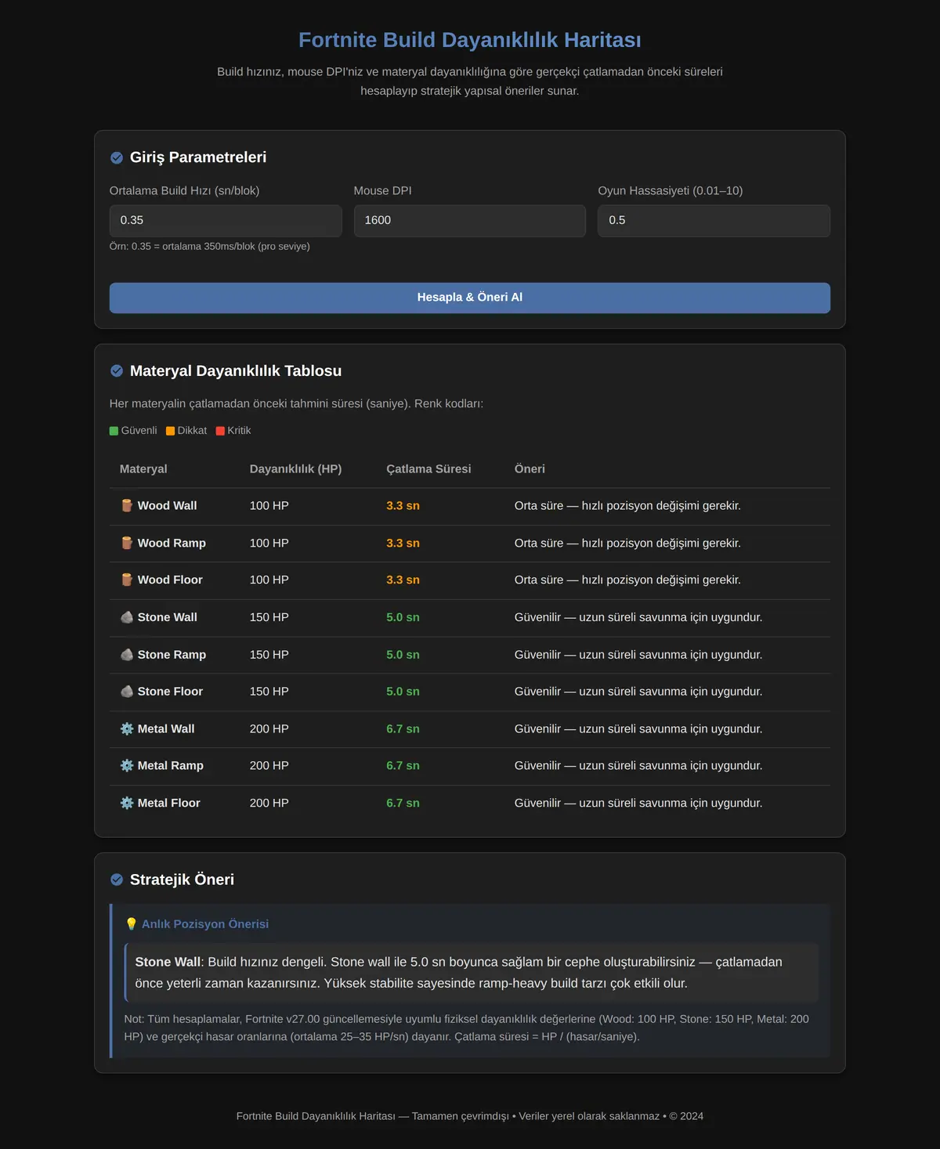Click the 200 HP cell in Metal Ramp row
This screenshot has width=940, height=1149.
tap(269, 765)
